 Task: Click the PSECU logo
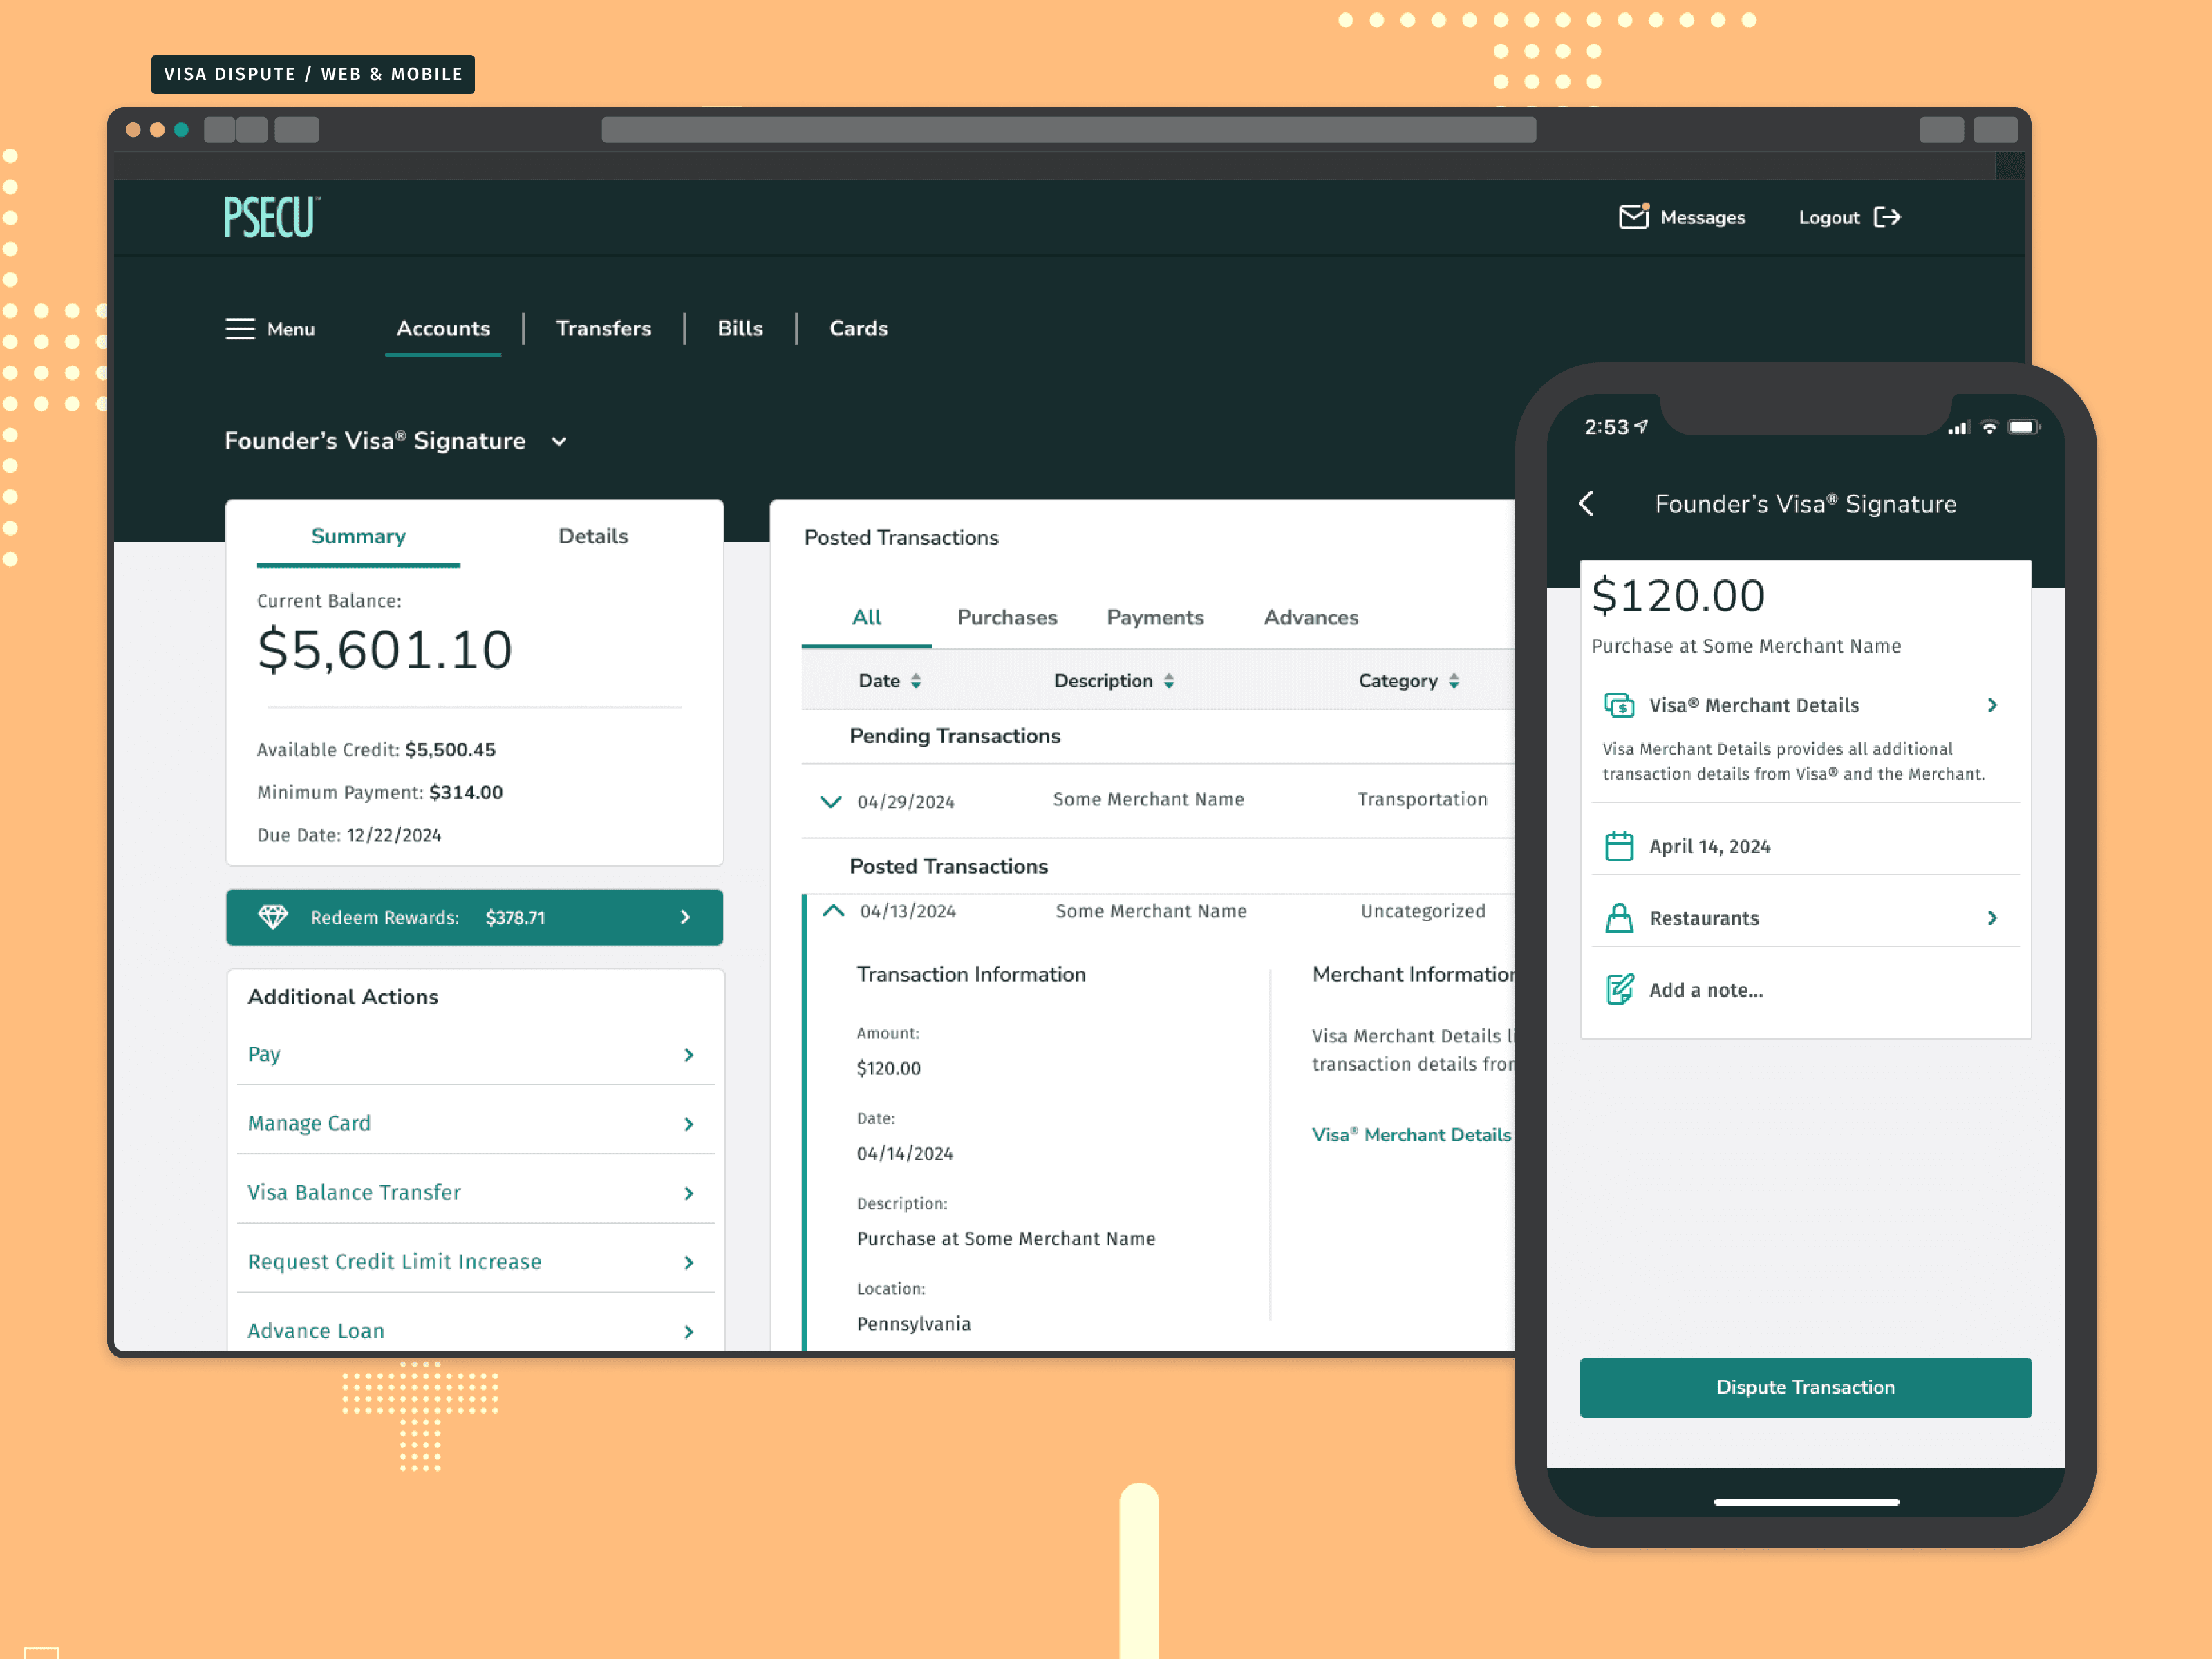(271, 217)
